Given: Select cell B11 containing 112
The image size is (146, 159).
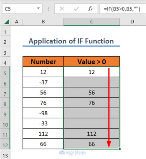Looking at the screenshot, I should pos(43,134).
